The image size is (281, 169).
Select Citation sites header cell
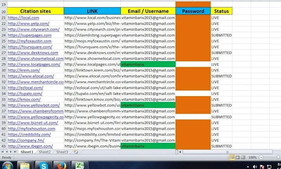[x=36, y=11]
